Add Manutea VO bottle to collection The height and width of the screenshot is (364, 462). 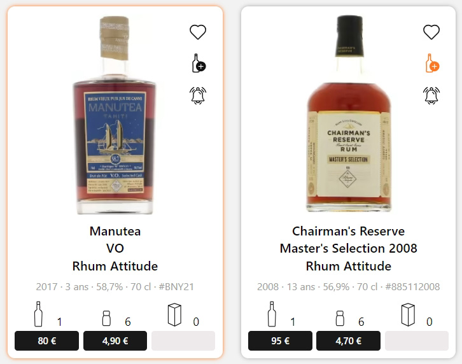click(x=198, y=64)
